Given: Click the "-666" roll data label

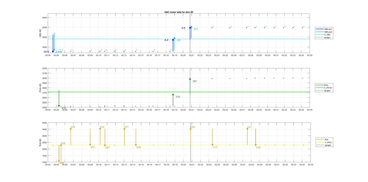Looking at the screenshot, I should click(62, 163).
